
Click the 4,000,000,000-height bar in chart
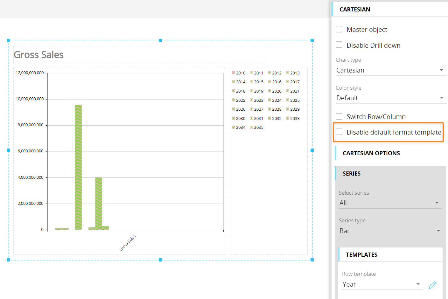point(99,204)
